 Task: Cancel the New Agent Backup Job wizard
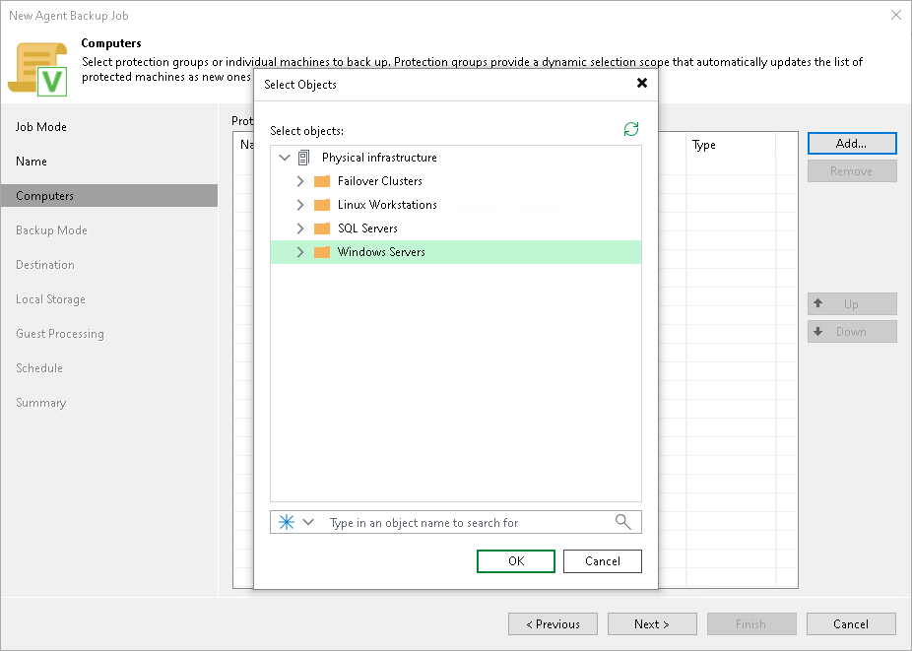[851, 624]
